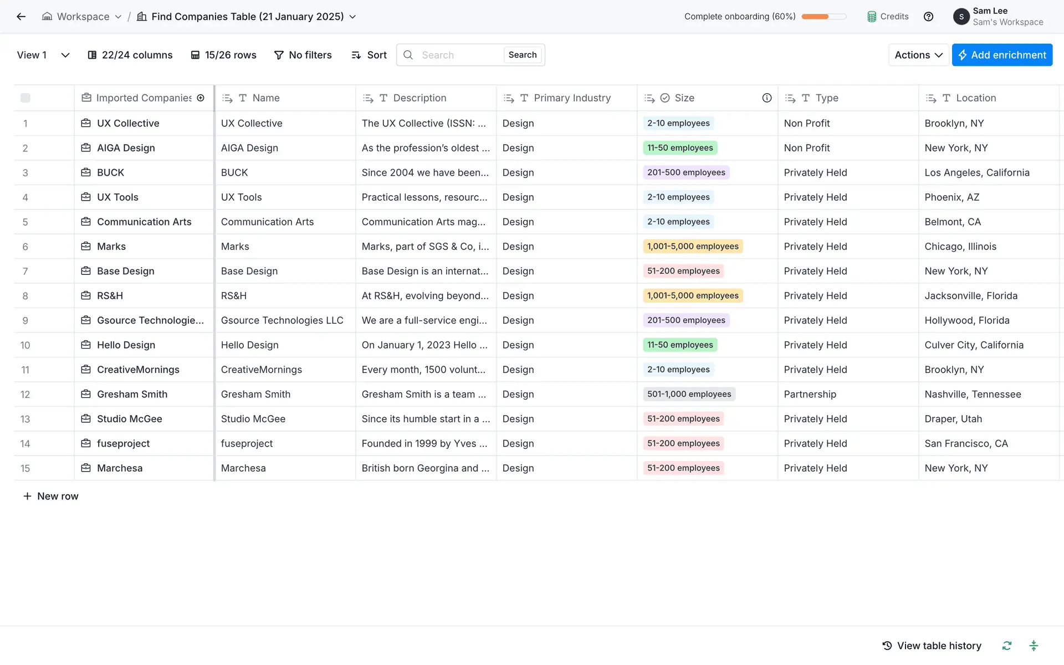
Task: Expand the Find Companies Table title dropdown
Action: [352, 17]
